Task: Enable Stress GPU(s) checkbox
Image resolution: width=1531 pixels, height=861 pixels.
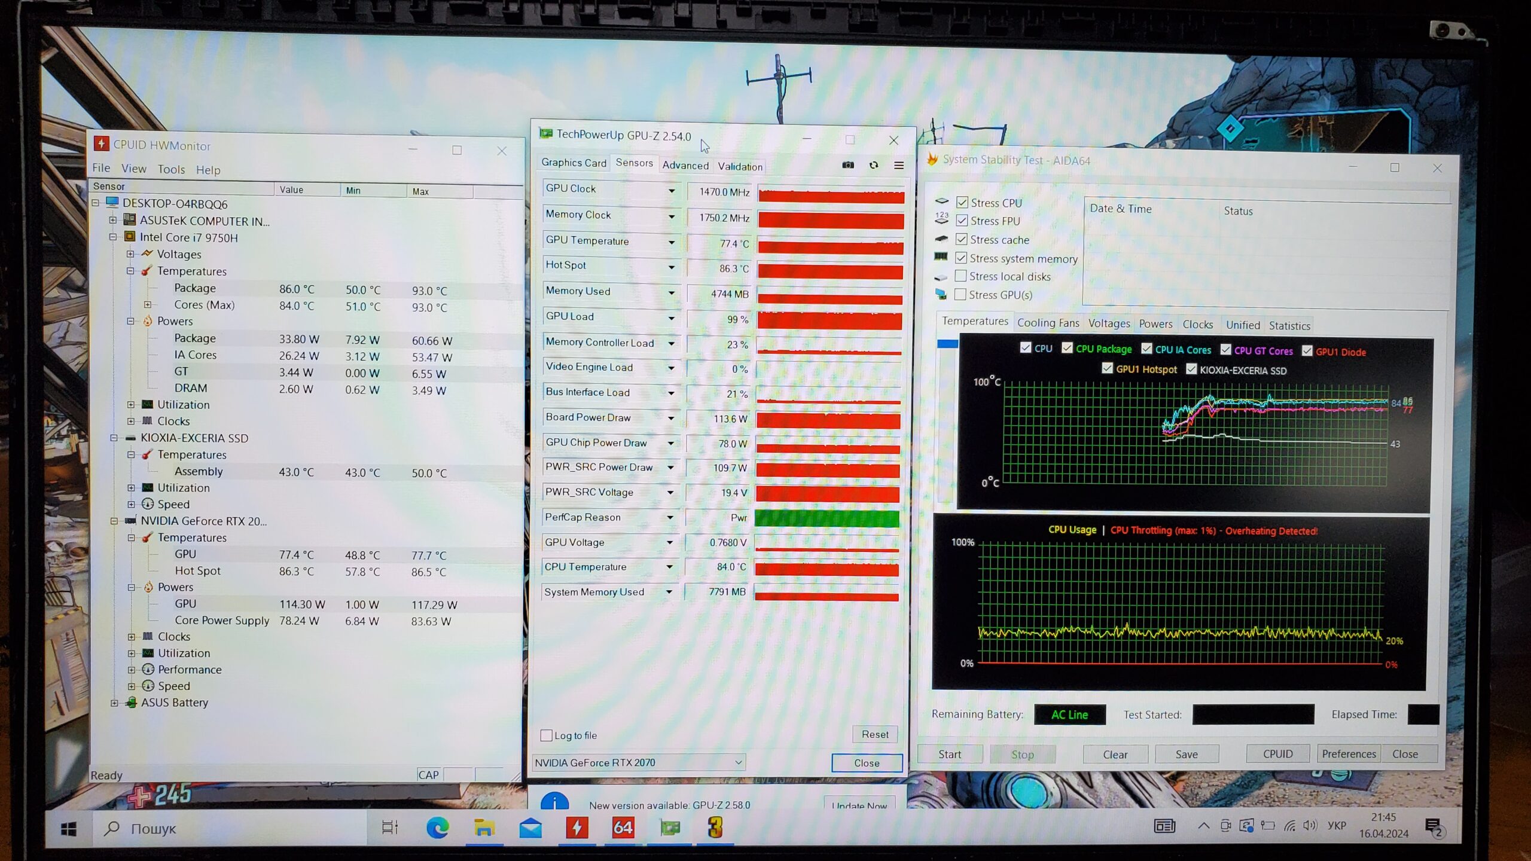Action: click(x=960, y=294)
